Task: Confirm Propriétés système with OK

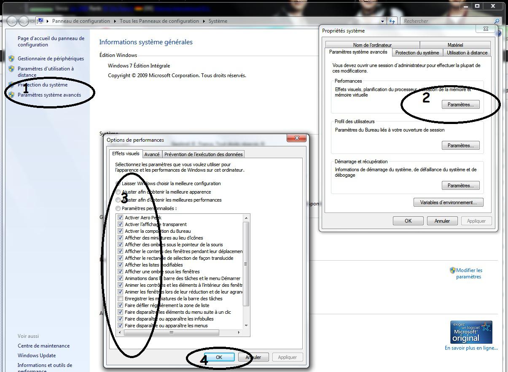Action: click(x=408, y=221)
